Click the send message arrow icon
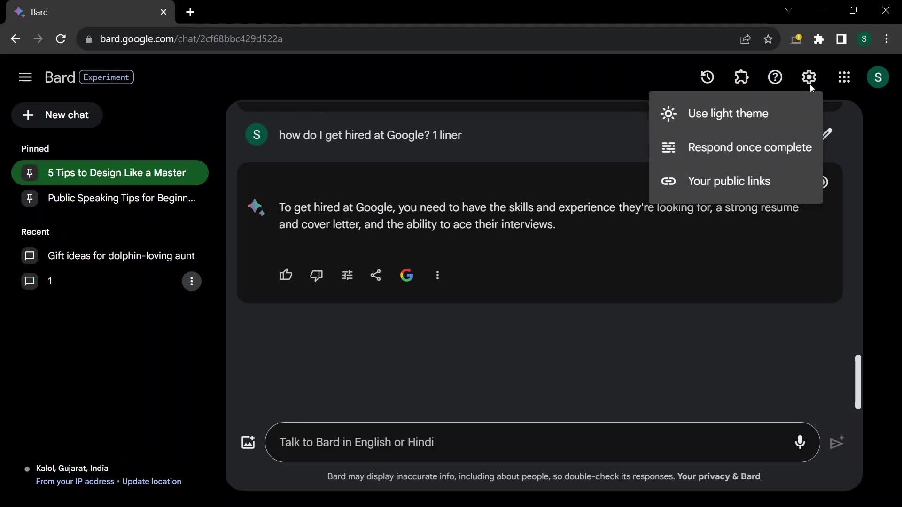 pyautogui.click(x=837, y=442)
